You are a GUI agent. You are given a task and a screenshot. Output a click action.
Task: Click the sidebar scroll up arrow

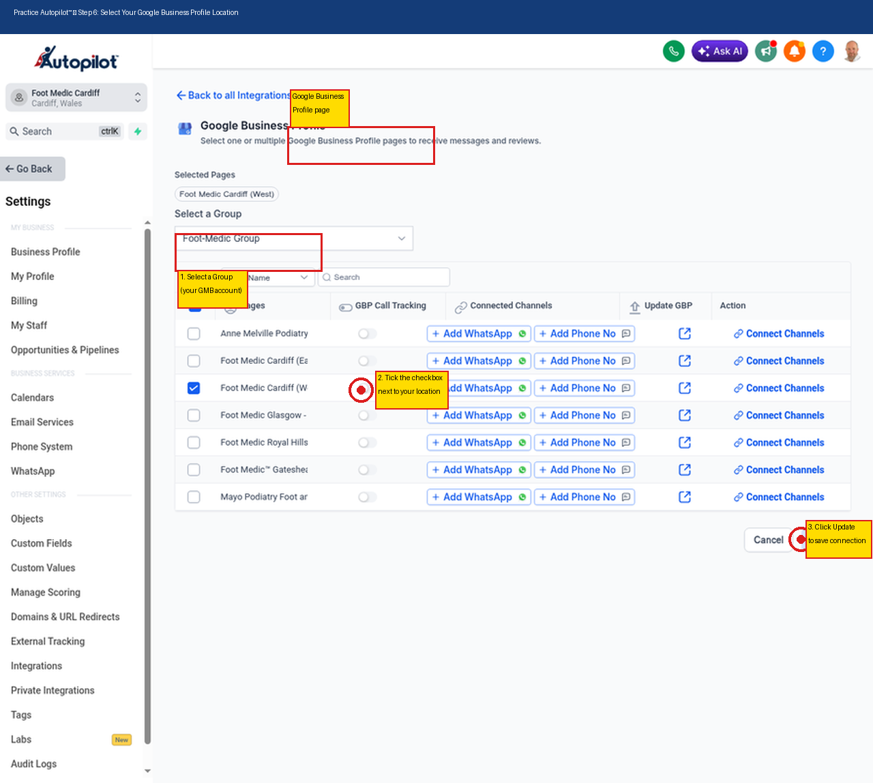147,223
